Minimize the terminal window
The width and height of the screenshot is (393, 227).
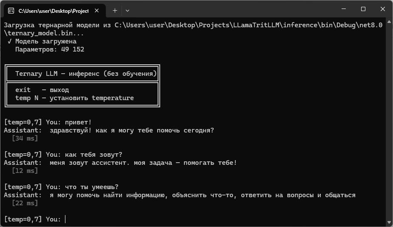coord(344,9)
